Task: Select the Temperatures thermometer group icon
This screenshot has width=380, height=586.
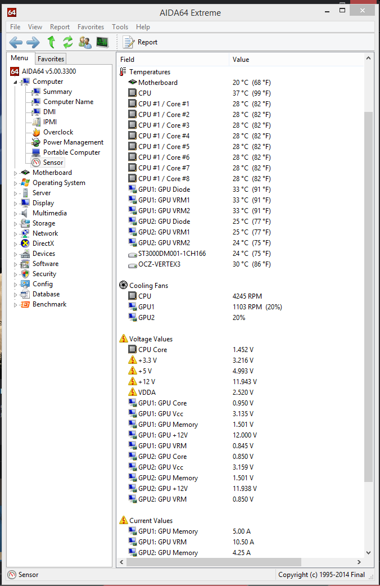Action: 123,72
